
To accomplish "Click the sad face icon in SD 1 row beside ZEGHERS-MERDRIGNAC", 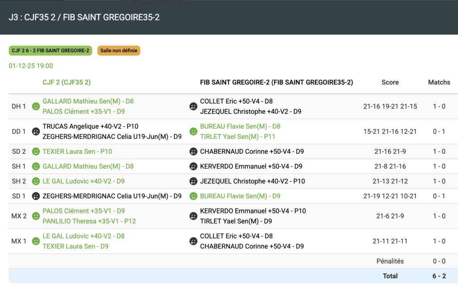I will tap(36, 196).
